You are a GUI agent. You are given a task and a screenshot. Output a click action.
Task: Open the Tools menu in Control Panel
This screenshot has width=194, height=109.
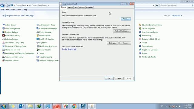coord(19,10)
